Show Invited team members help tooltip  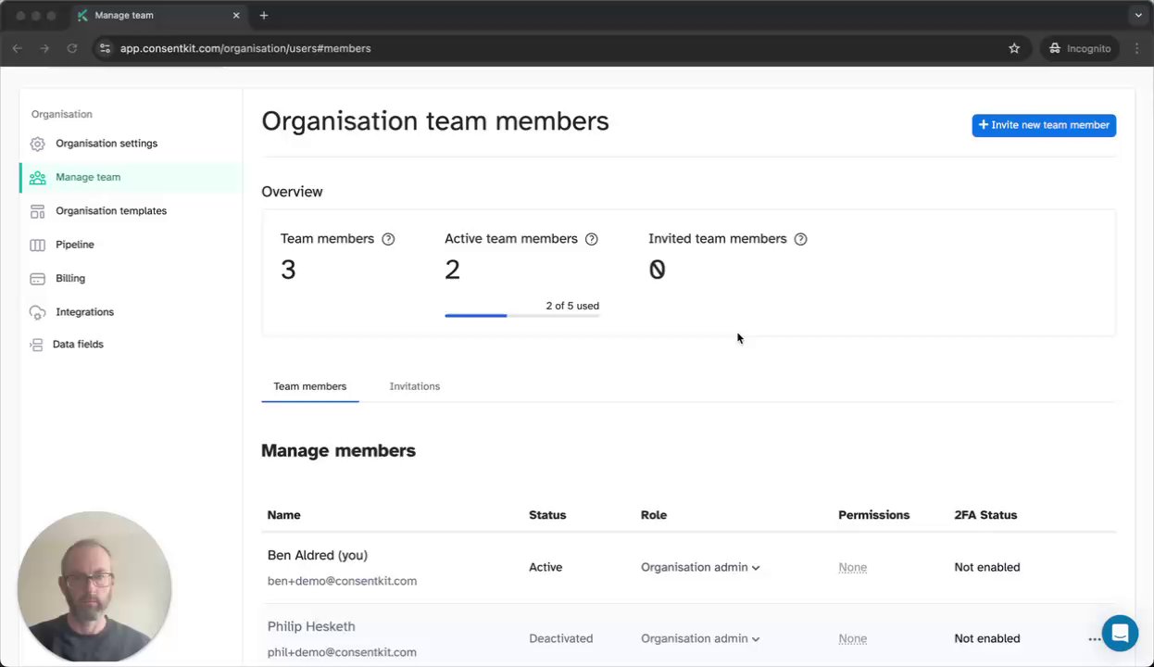(801, 239)
